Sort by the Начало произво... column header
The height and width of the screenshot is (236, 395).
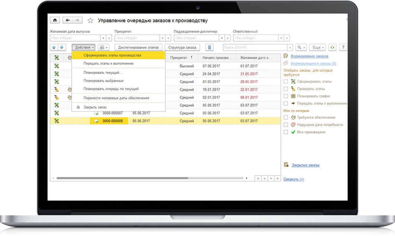pos(217,58)
